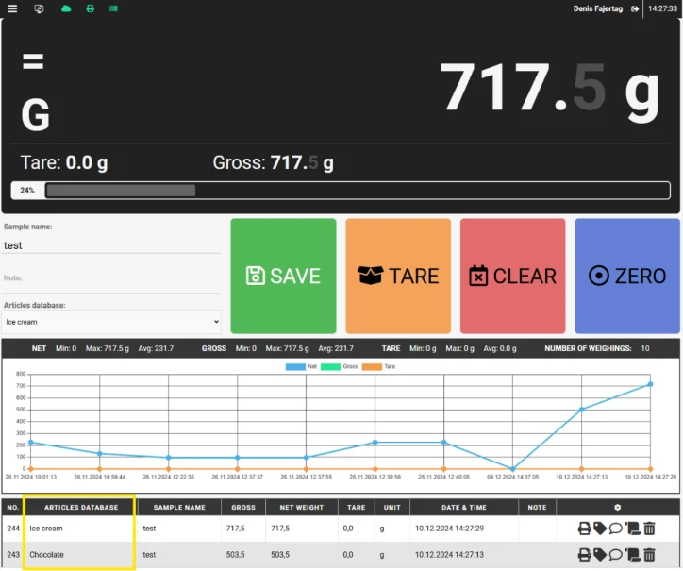Click the logout icon next to Denis Fajertag
Image resolution: width=683 pixels, height=571 pixels.
pyautogui.click(x=635, y=8)
